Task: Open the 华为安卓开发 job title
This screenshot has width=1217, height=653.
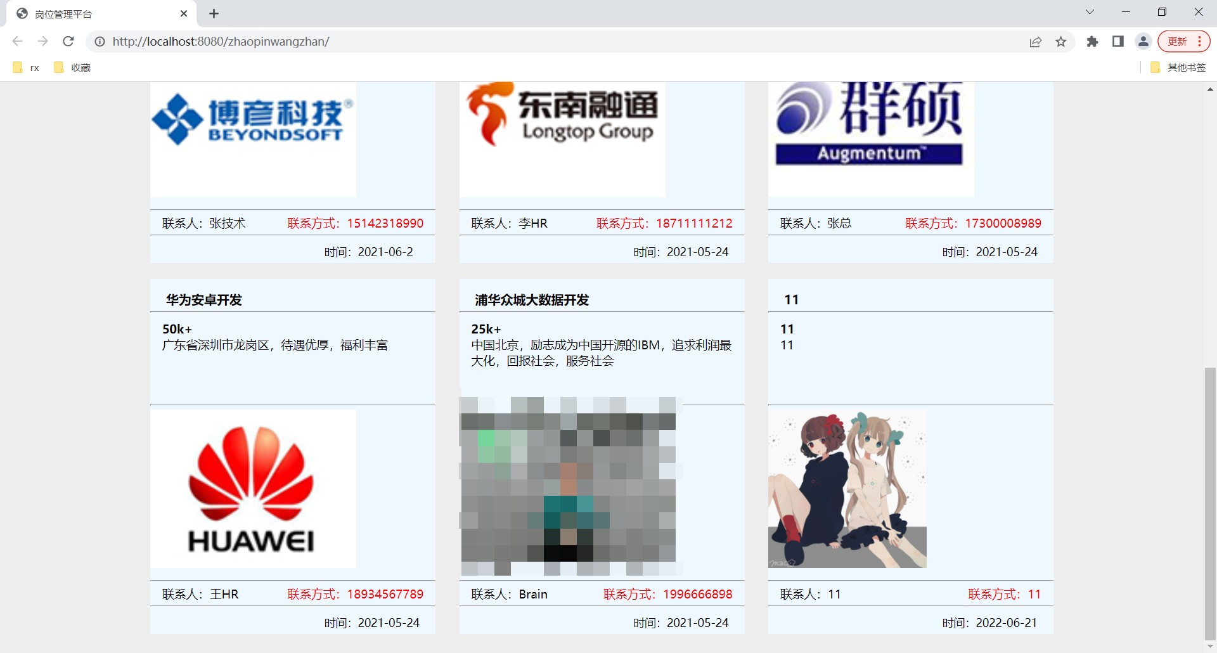Action: pyautogui.click(x=204, y=300)
